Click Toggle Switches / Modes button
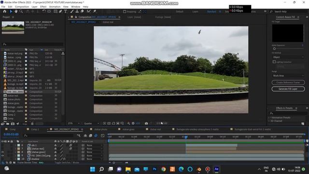This screenshot has height=174, width=309. tap(67, 162)
